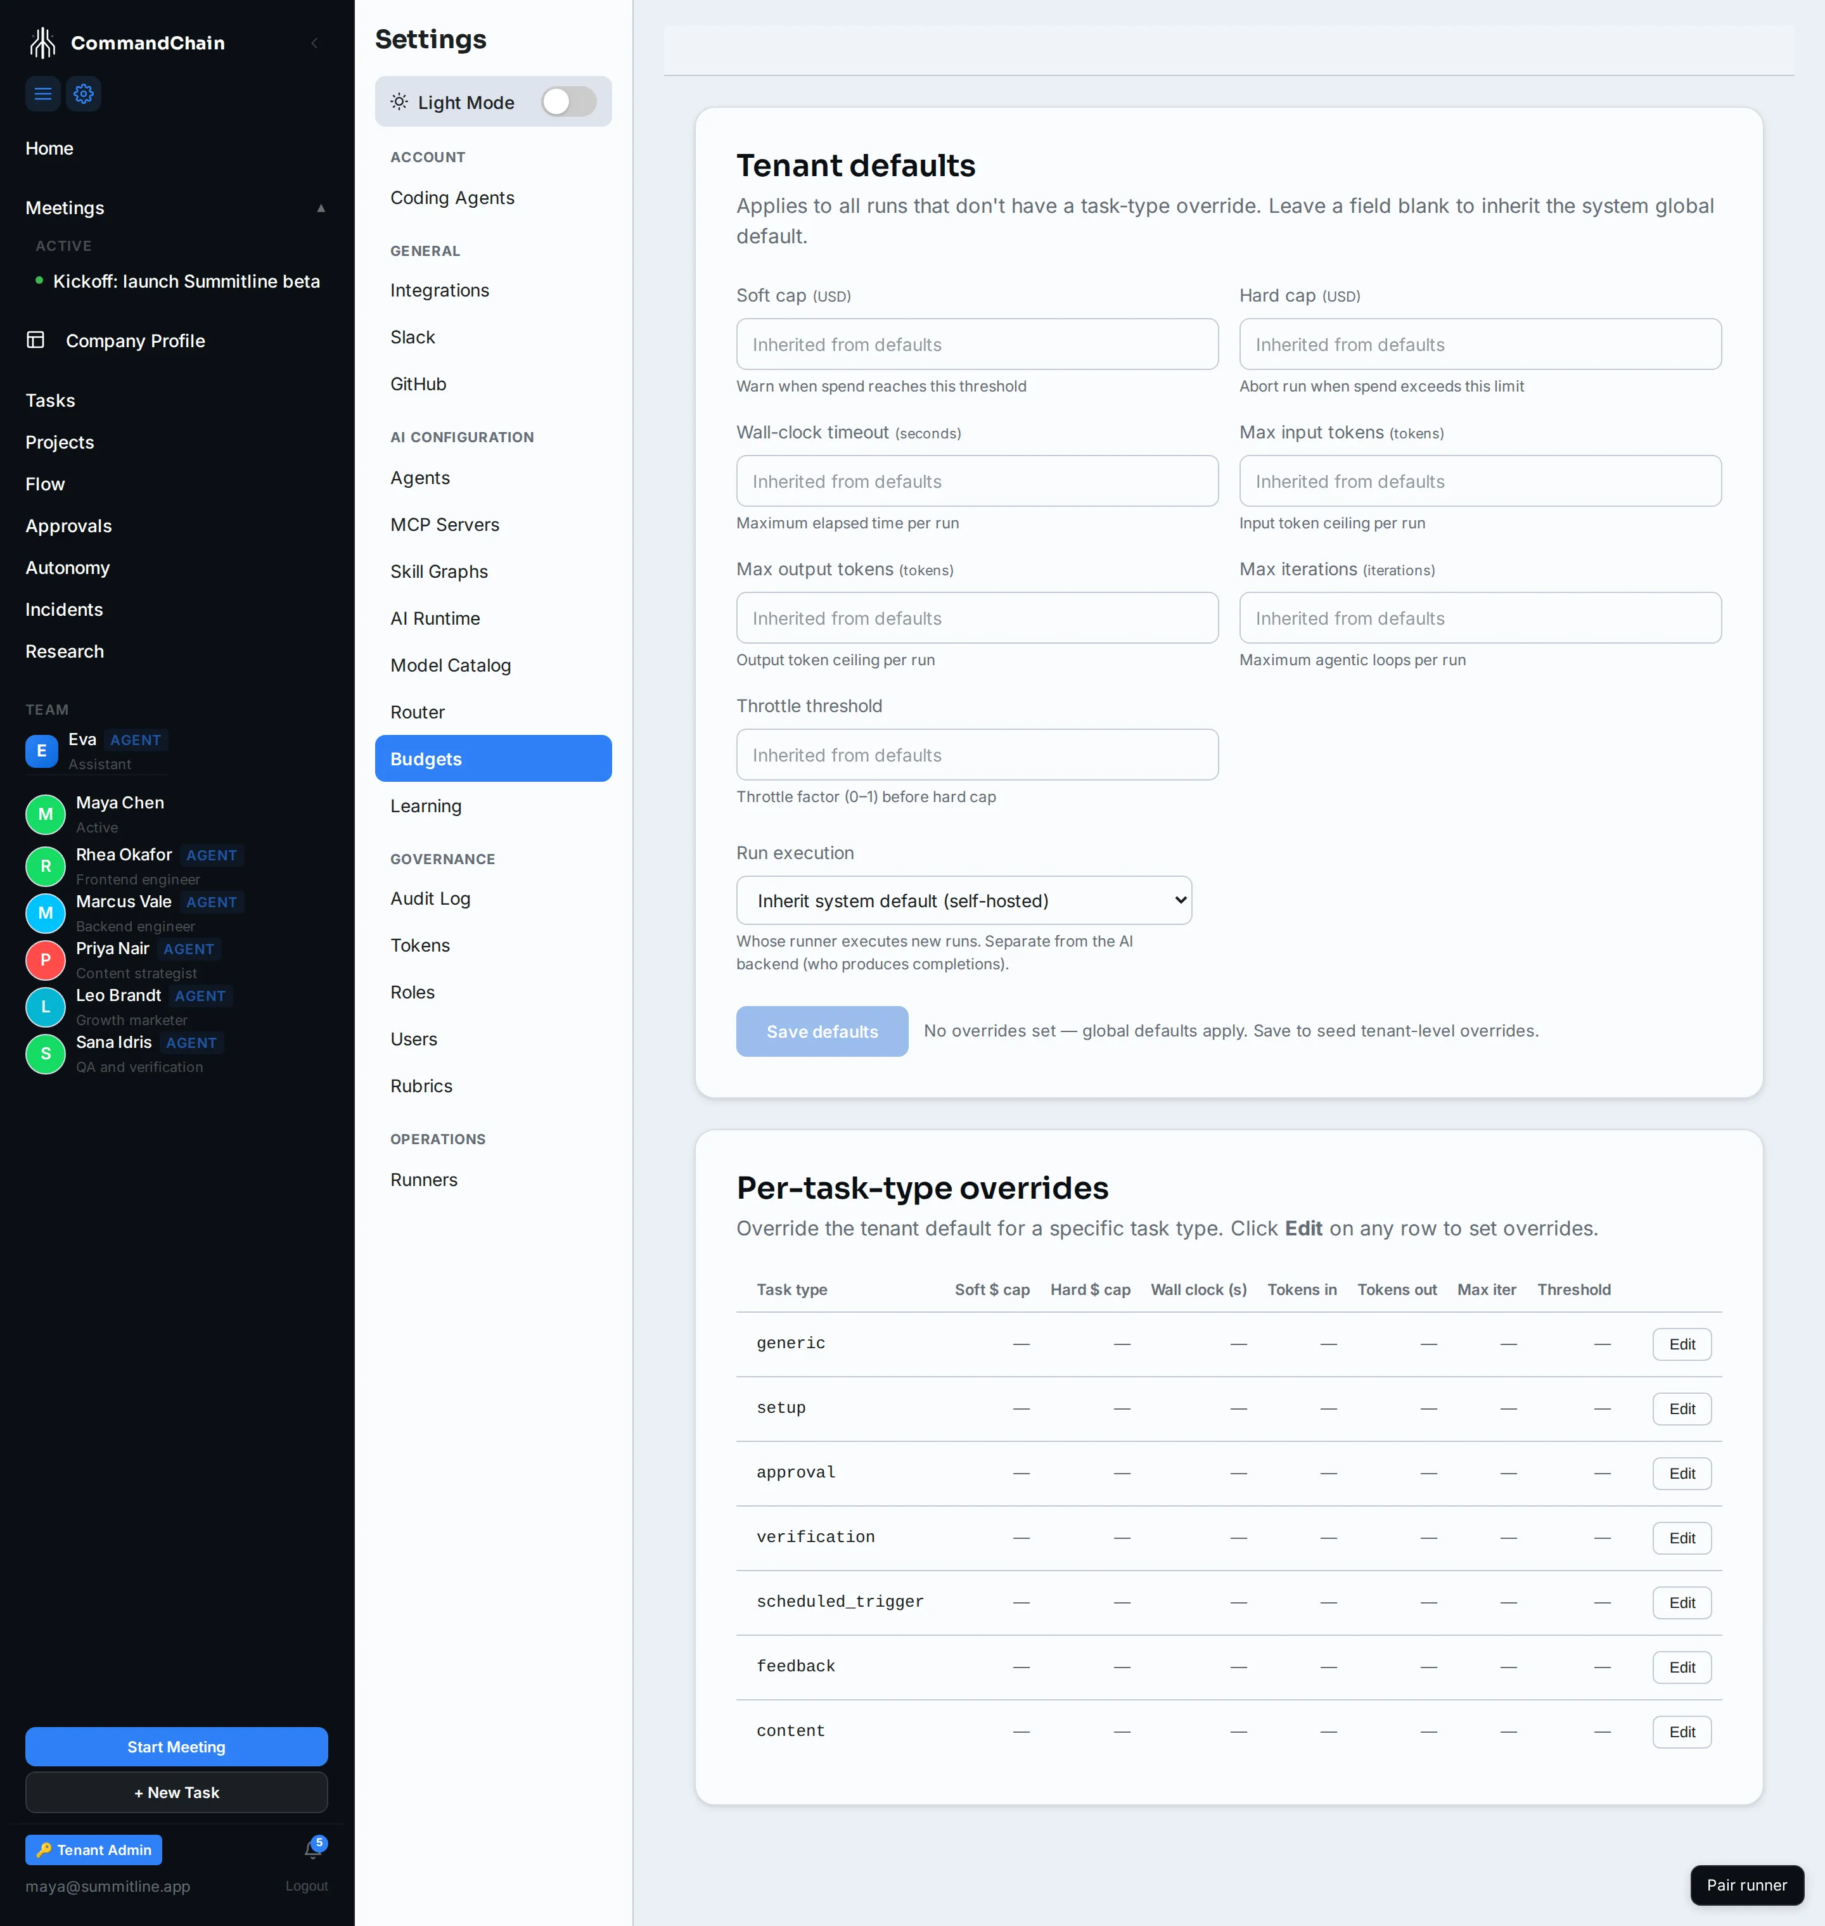Image resolution: width=1825 pixels, height=1926 pixels.
Task: Open Tokens under Governance
Action: coord(493,945)
